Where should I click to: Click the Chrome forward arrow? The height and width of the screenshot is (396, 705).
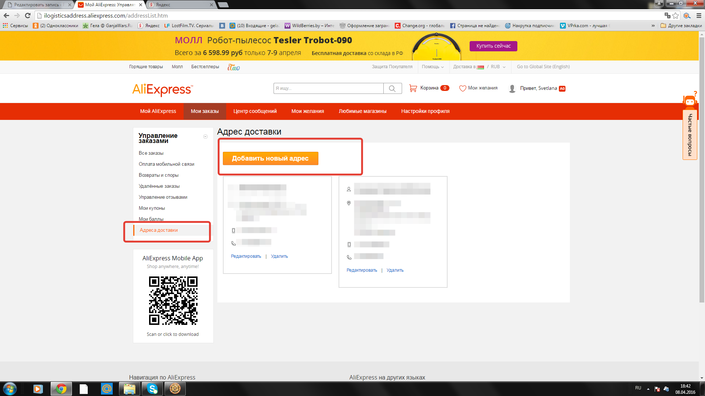[x=17, y=15]
